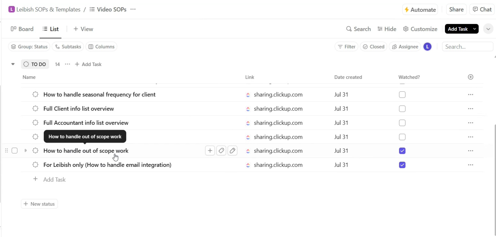The height and width of the screenshot is (237, 496).
Task: Uncheck Watched for Leibish only task
Action: (402, 165)
